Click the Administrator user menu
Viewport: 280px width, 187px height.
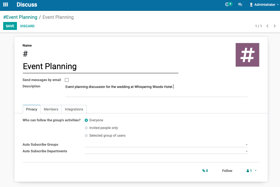click(264, 5)
